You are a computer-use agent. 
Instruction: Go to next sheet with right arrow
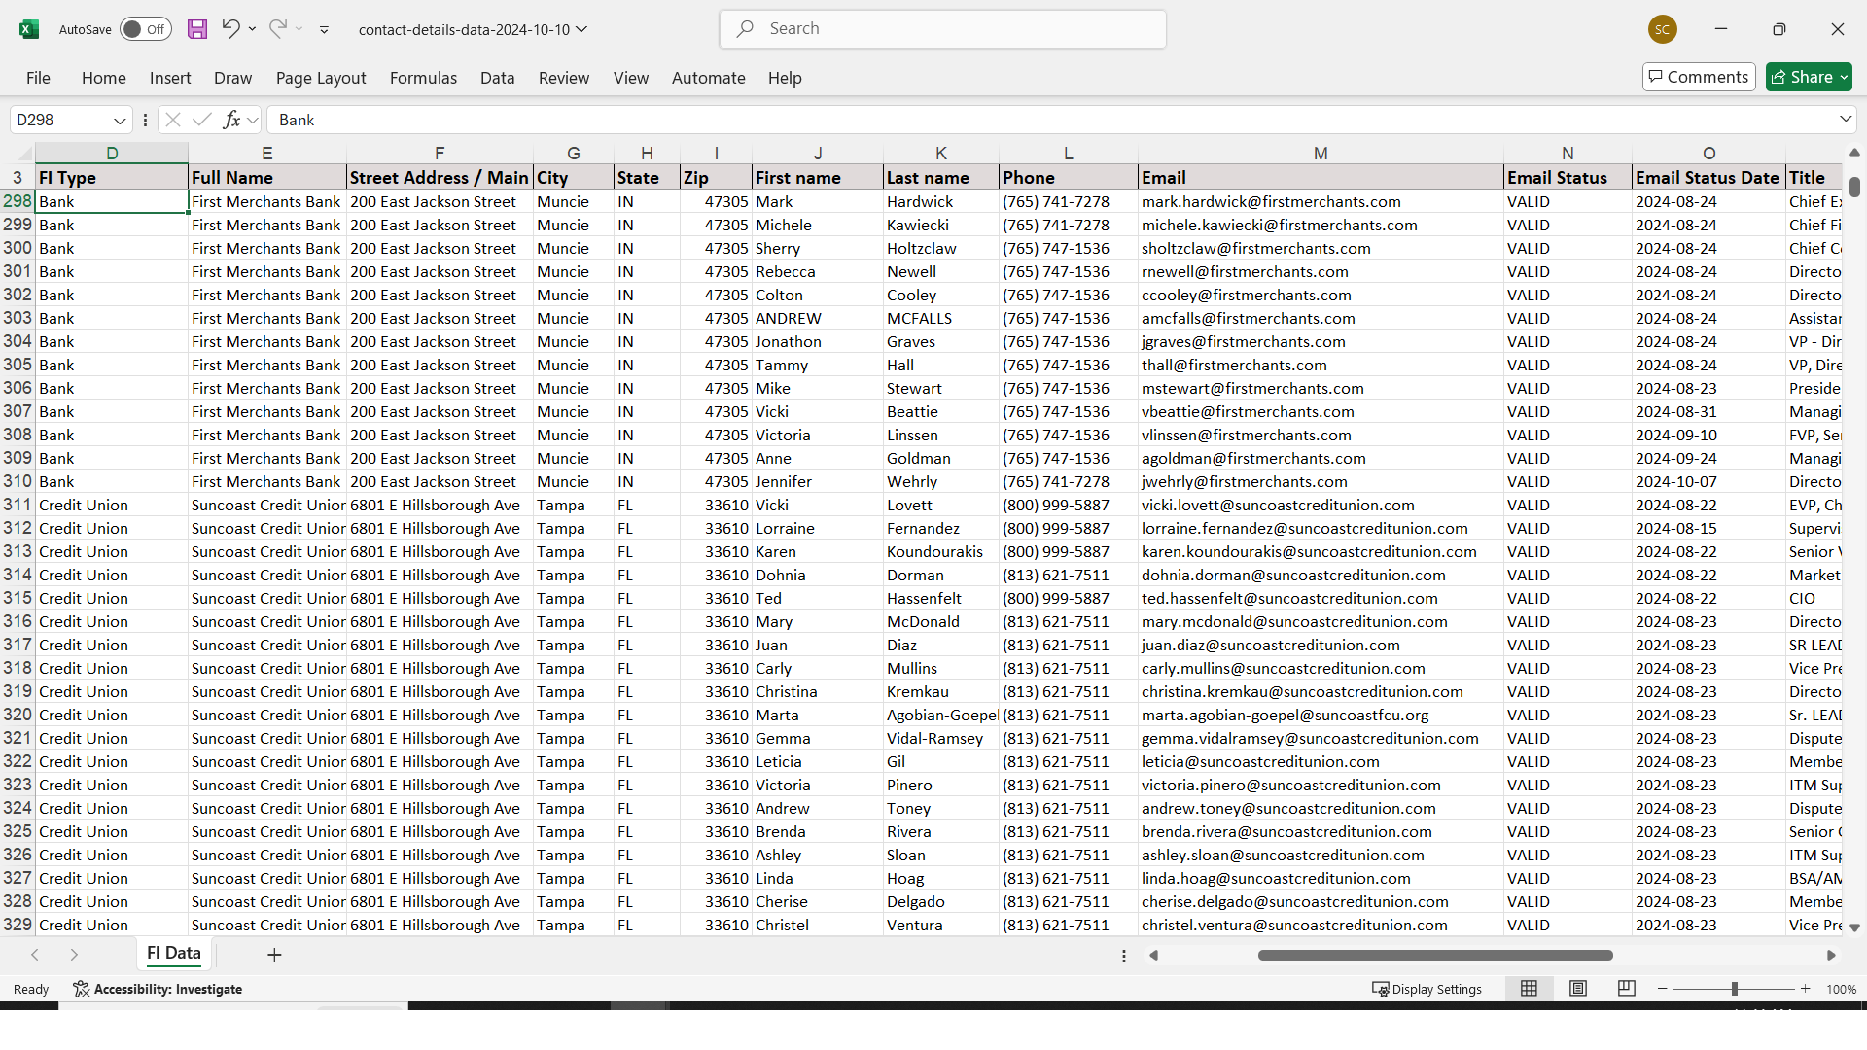click(x=74, y=954)
